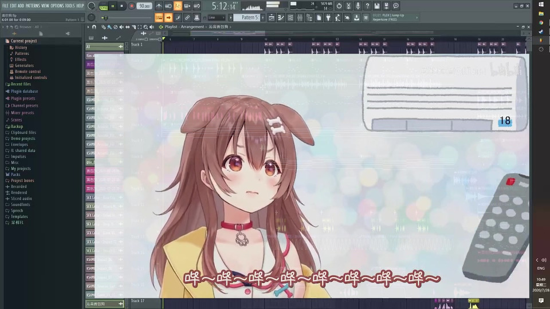Select the playlist zoom magnifier tool
550x309 pixels.
click(x=146, y=27)
